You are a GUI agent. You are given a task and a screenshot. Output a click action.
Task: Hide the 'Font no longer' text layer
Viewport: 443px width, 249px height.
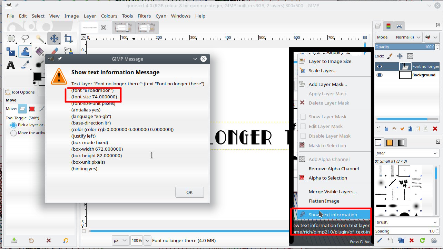(380, 66)
